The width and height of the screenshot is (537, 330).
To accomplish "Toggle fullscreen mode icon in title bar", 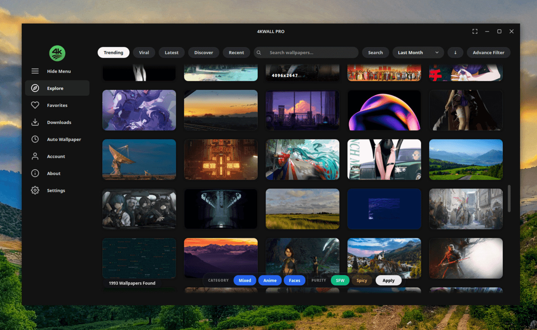I will pos(475,31).
